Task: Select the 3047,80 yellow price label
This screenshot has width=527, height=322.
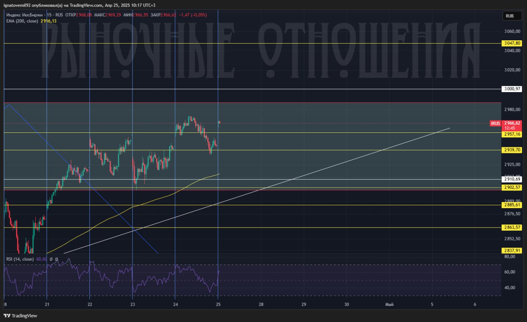Action: [x=512, y=43]
